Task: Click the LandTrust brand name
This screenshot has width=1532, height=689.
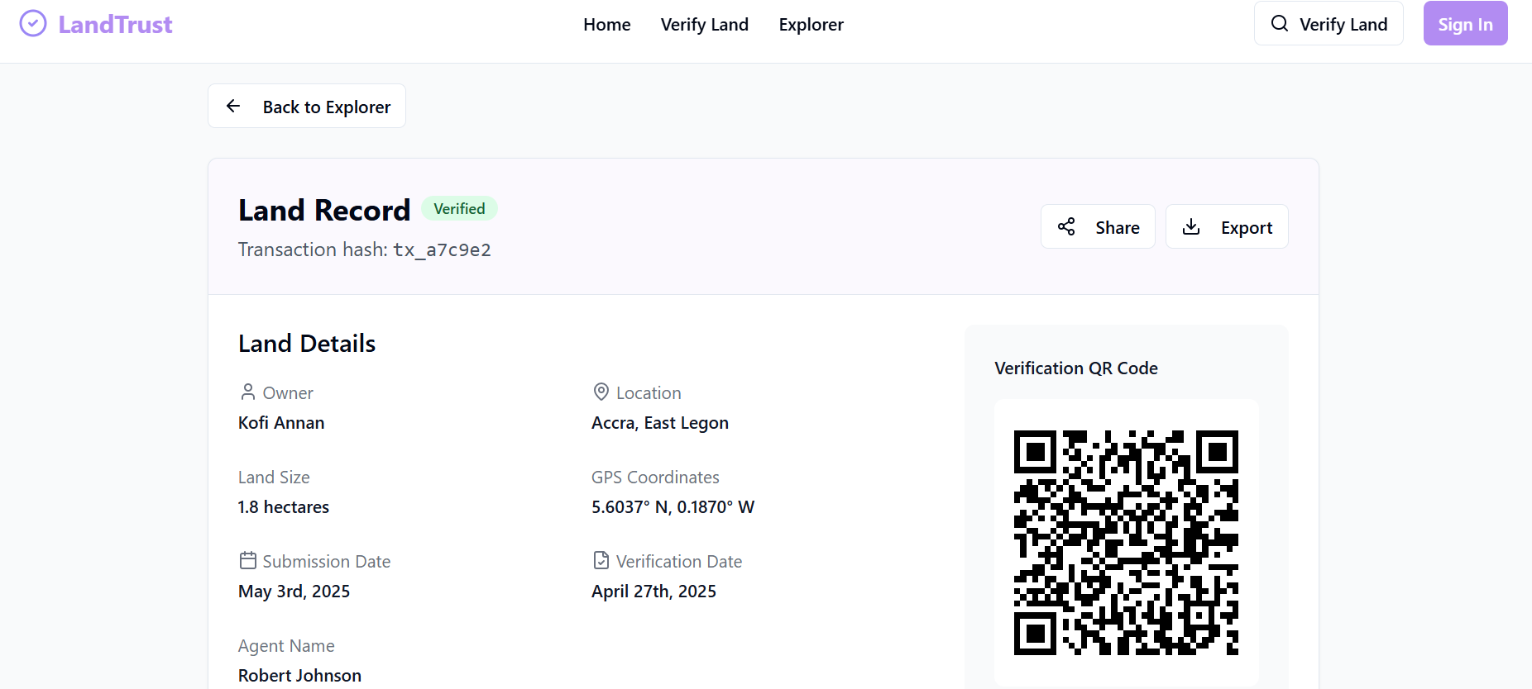Action: click(115, 25)
